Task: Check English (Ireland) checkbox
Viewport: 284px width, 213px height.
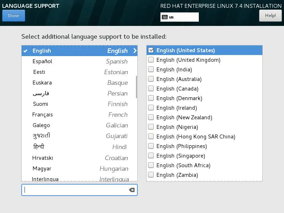Action: point(151,108)
